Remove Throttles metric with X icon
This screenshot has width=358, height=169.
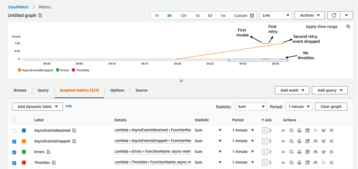331,162
